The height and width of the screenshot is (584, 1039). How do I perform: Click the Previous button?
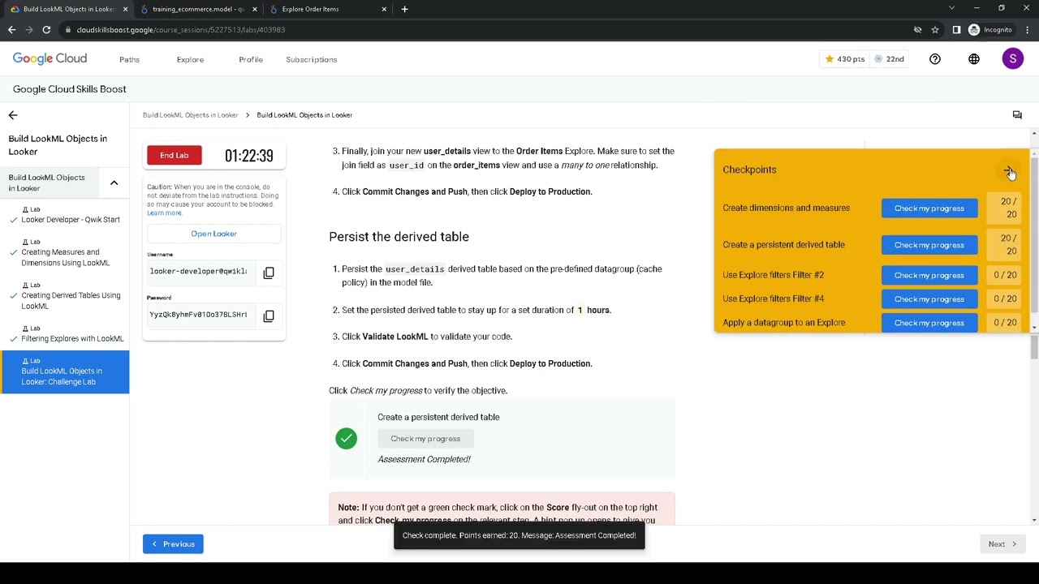[x=173, y=544]
